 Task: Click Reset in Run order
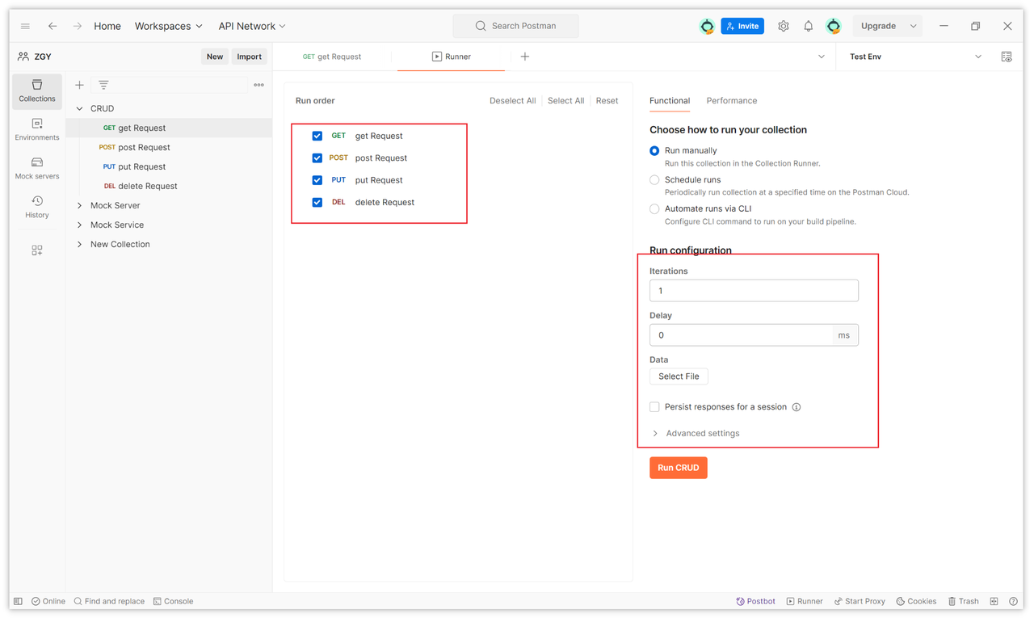607,101
